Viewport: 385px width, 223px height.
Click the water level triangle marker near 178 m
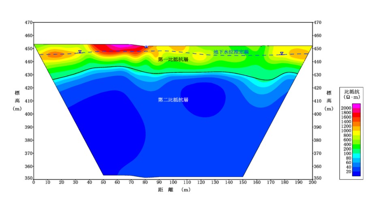click(x=282, y=54)
